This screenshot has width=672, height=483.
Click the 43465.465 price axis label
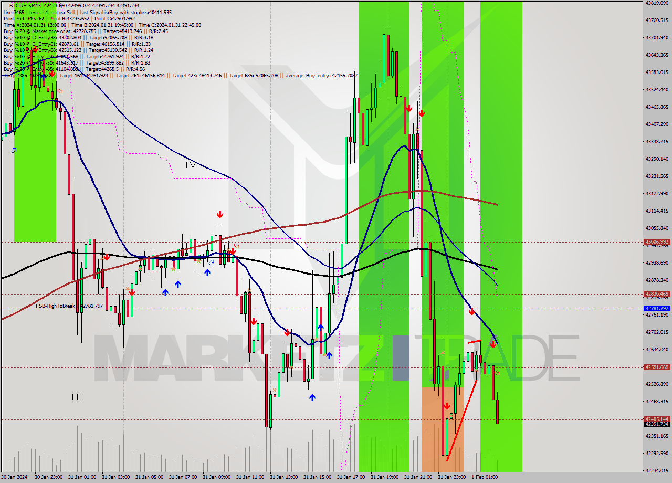[x=657, y=107]
